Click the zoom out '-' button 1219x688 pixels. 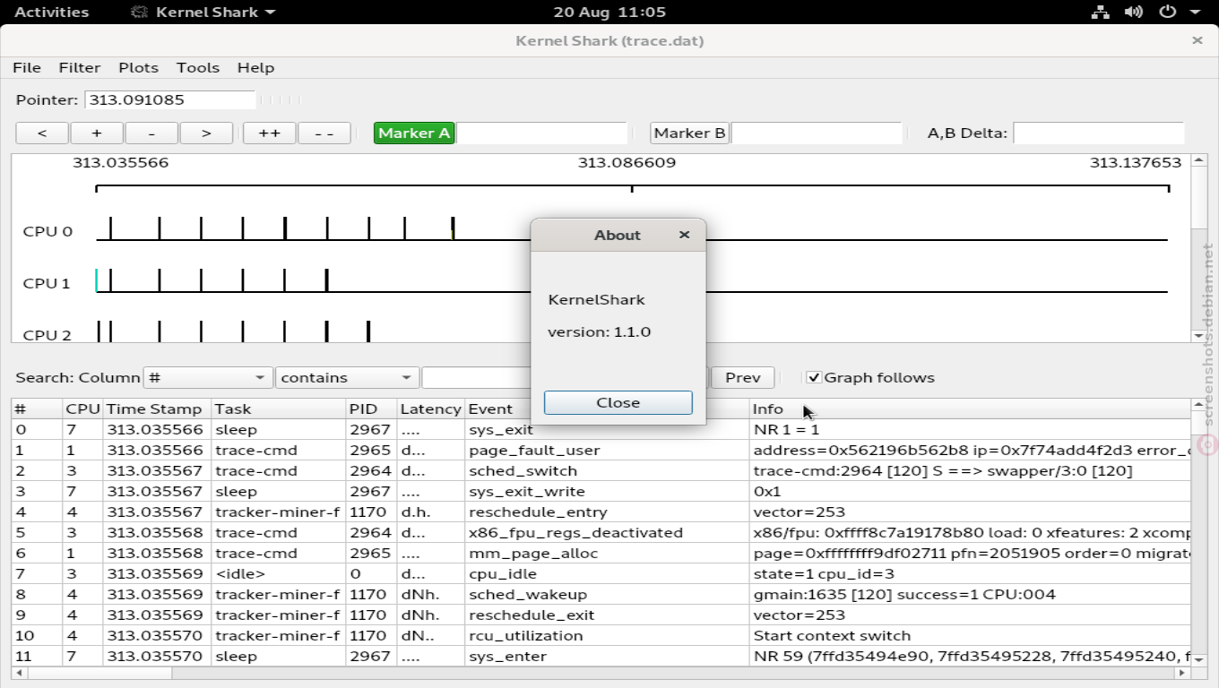tap(151, 133)
